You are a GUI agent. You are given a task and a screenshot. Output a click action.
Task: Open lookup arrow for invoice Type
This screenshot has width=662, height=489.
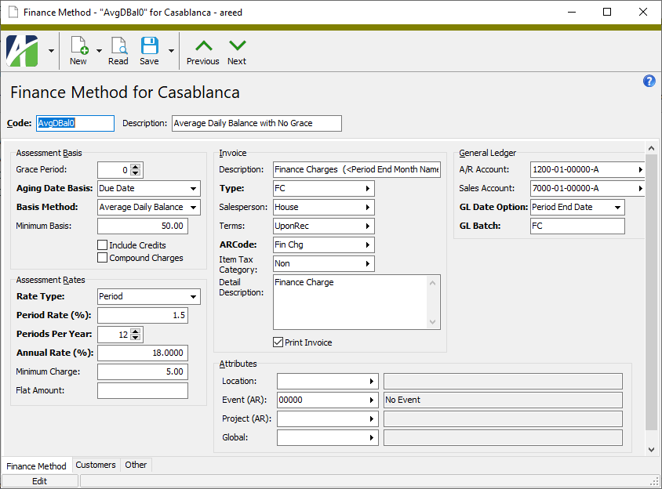click(368, 189)
